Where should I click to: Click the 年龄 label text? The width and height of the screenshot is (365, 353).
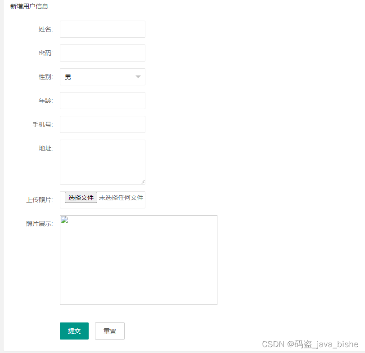45,101
